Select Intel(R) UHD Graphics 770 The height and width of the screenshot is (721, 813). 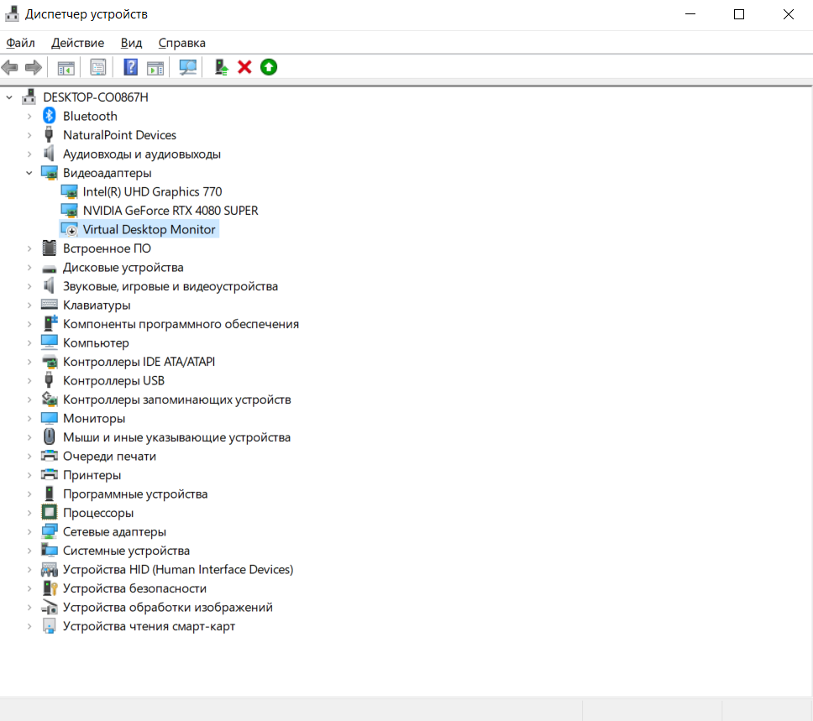(152, 191)
